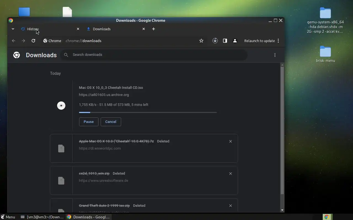This screenshot has width=353, height=220.
Task: Click Mac OS X Cheetah Install CD.iso name
Action: [x=111, y=87]
